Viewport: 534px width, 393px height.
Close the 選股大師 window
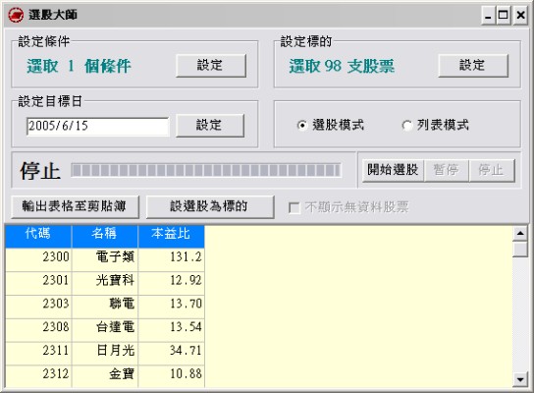pyautogui.click(x=520, y=16)
